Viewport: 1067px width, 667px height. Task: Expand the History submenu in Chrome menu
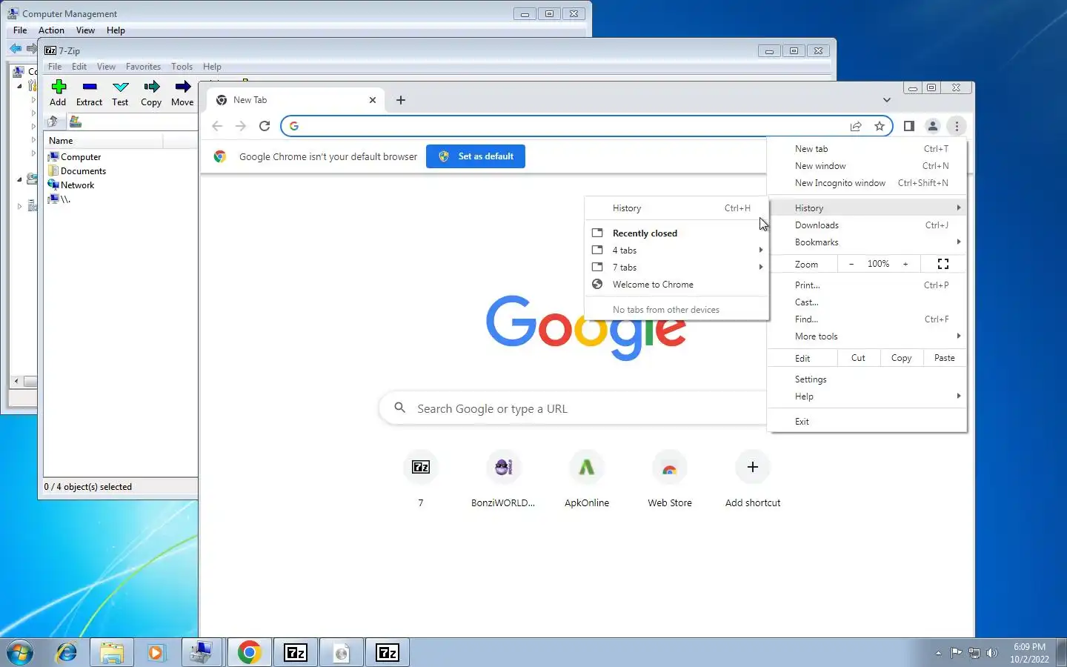pyautogui.click(x=868, y=208)
